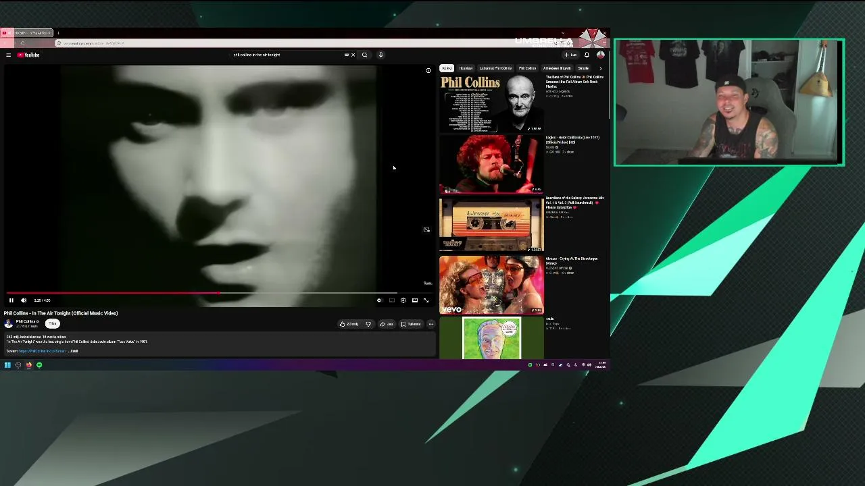The width and height of the screenshot is (865, 486).
Task: Subscribe to Phil Collins channel (Tilaa)
Action: point(52,324)
